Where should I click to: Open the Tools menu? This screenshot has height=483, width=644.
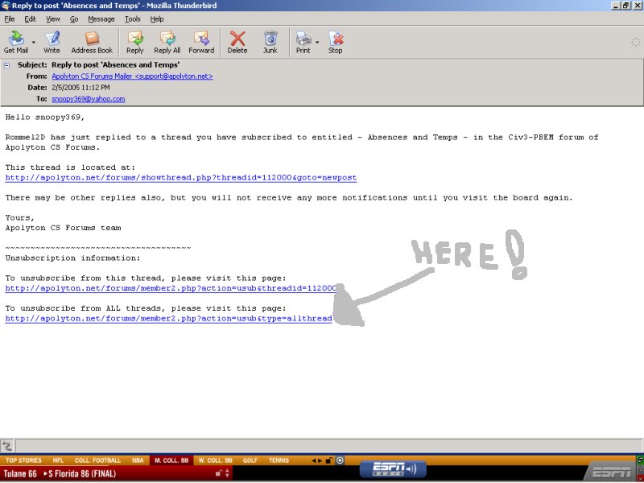132,19
